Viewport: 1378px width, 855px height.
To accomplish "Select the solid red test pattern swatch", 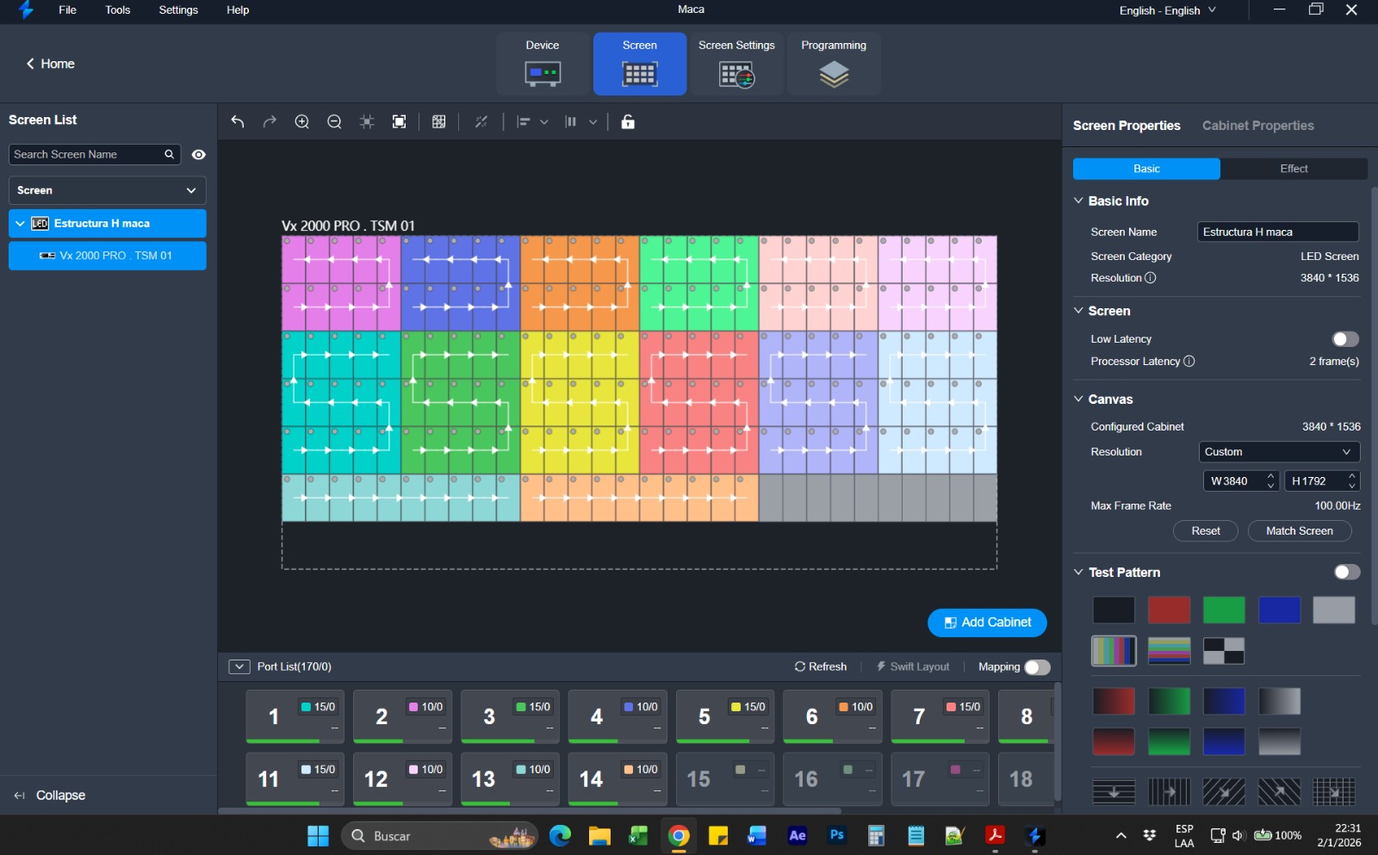I will tap(1169, 610).
